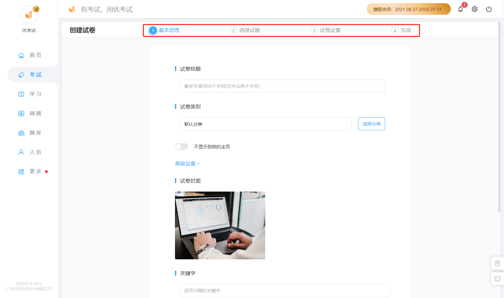This screenshot has width=504, height=298.
Task: Select the 试卷设置 step label
Action: (x=330, y=30)
